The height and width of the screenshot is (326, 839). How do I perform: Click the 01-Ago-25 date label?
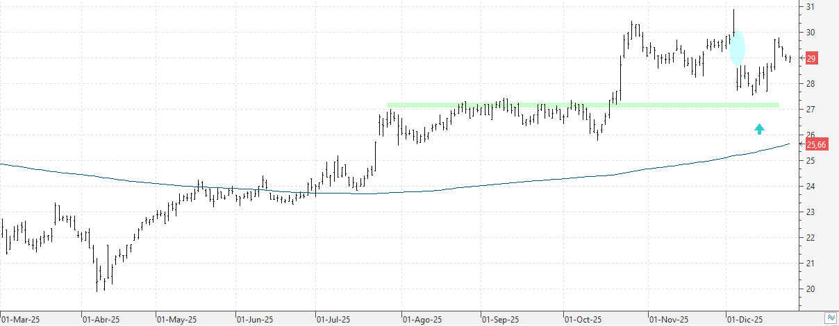[x=423, y=320]
